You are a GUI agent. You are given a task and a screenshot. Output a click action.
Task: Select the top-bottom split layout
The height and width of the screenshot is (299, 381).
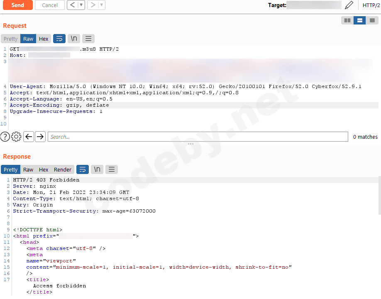pyautogui.click(x=360, y=20)
